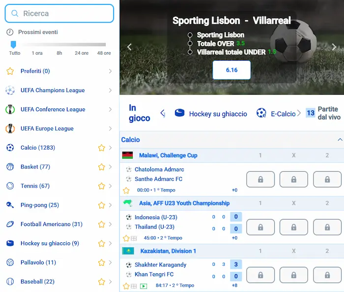Click the Tennis ball icon
344x292 pixels.
pos(10,186)
